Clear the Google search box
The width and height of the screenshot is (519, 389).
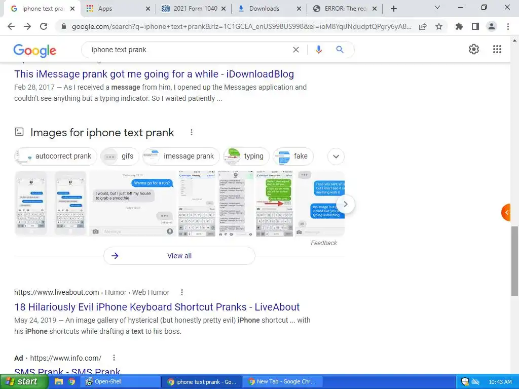pyautogui.click(x=296, y=50)
